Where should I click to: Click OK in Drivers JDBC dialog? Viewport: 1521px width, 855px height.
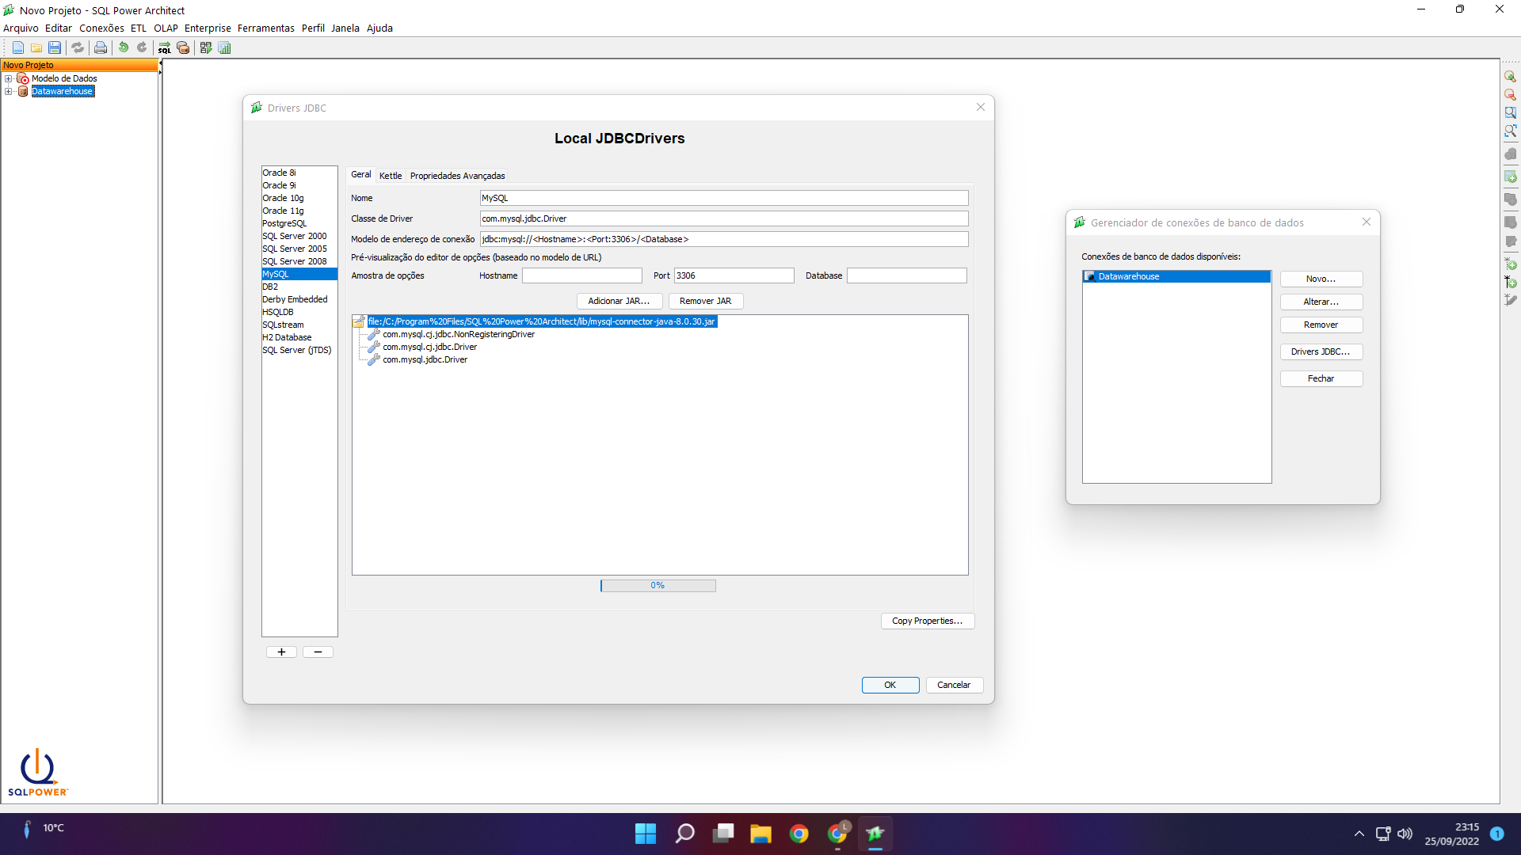point(890,685)
